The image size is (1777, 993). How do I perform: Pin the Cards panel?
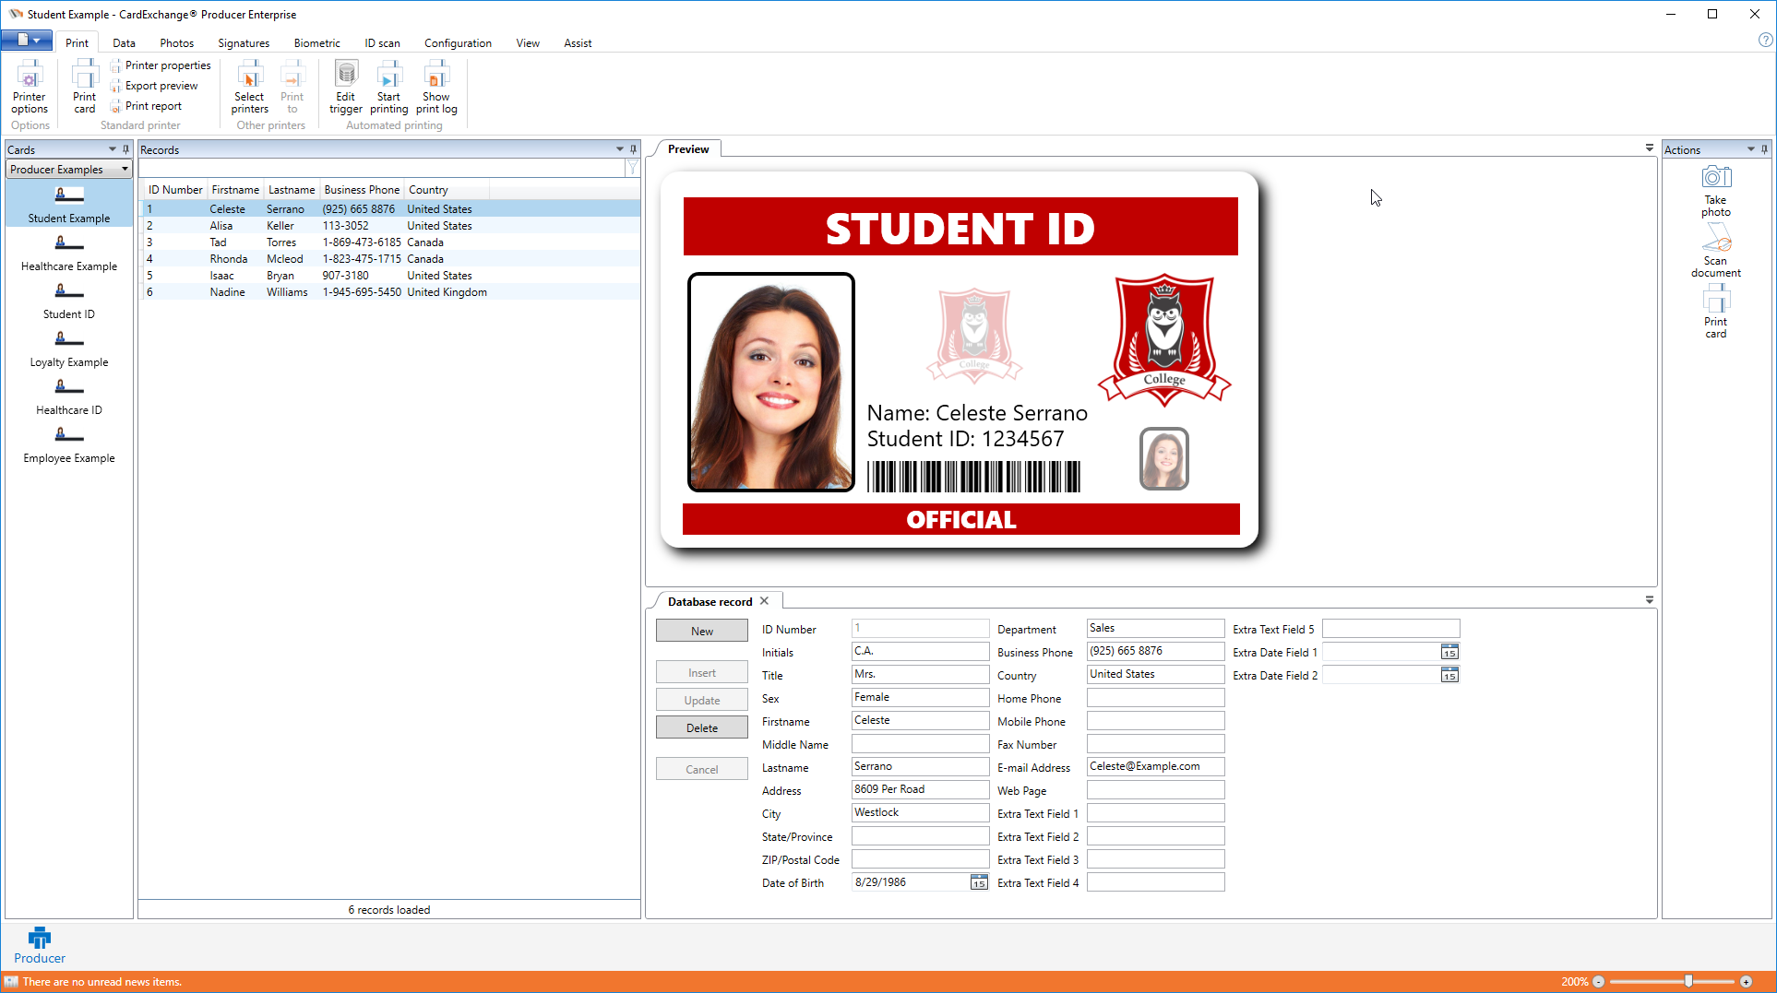point(126,149)
